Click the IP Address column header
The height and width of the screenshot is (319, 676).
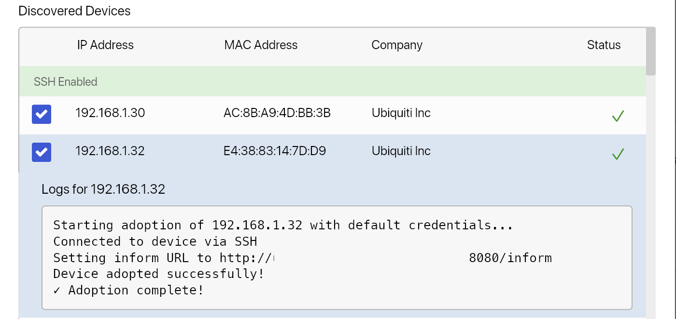click(x=105, y=45)
